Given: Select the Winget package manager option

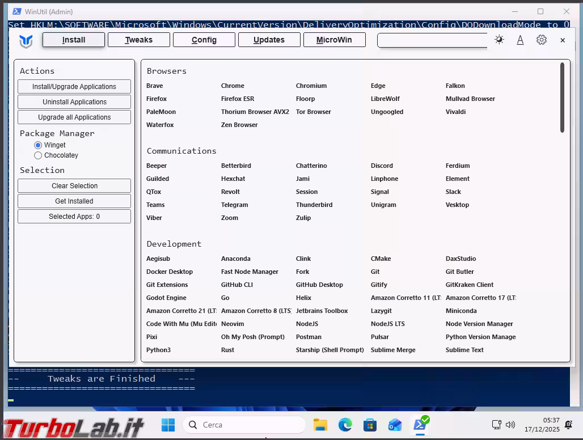Looking at the screenshot, I should tap(39, 145).
